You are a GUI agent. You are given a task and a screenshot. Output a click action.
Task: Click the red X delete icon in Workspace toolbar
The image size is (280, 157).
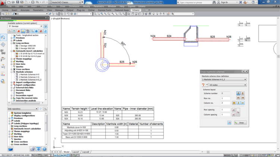coord(19,31)
